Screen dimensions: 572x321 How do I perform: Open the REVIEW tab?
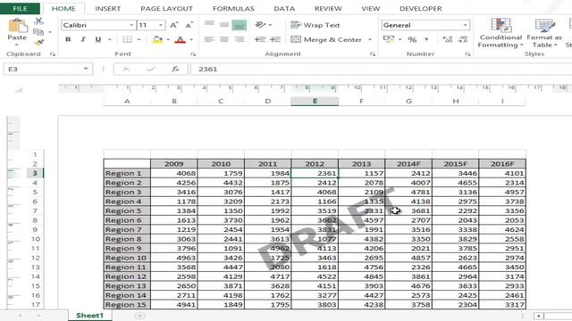(x=328, y=8)
